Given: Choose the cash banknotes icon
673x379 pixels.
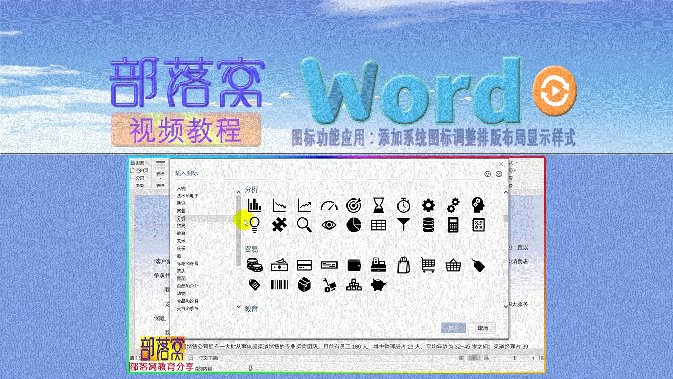Looking at the screenshot, I should tap(279, 266).
